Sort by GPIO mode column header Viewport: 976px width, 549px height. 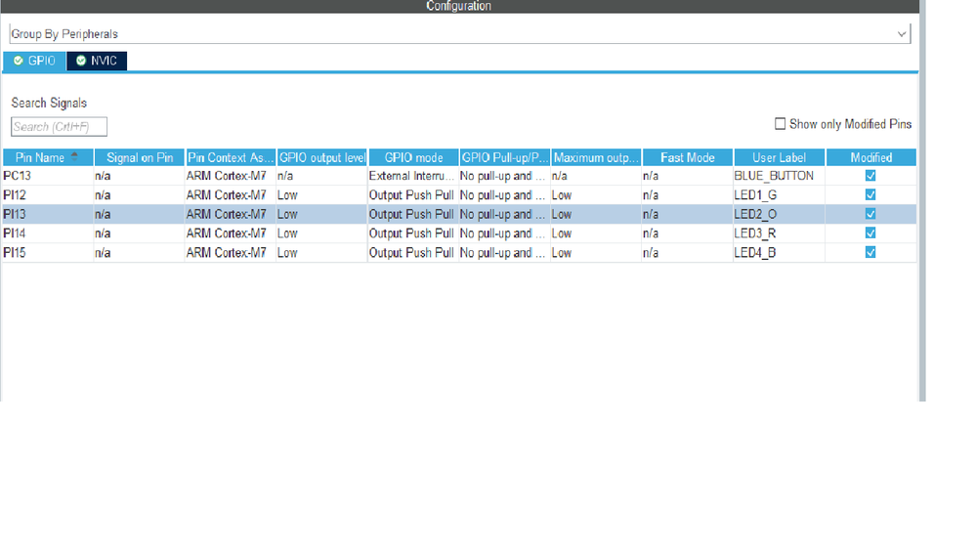[413, 157]
